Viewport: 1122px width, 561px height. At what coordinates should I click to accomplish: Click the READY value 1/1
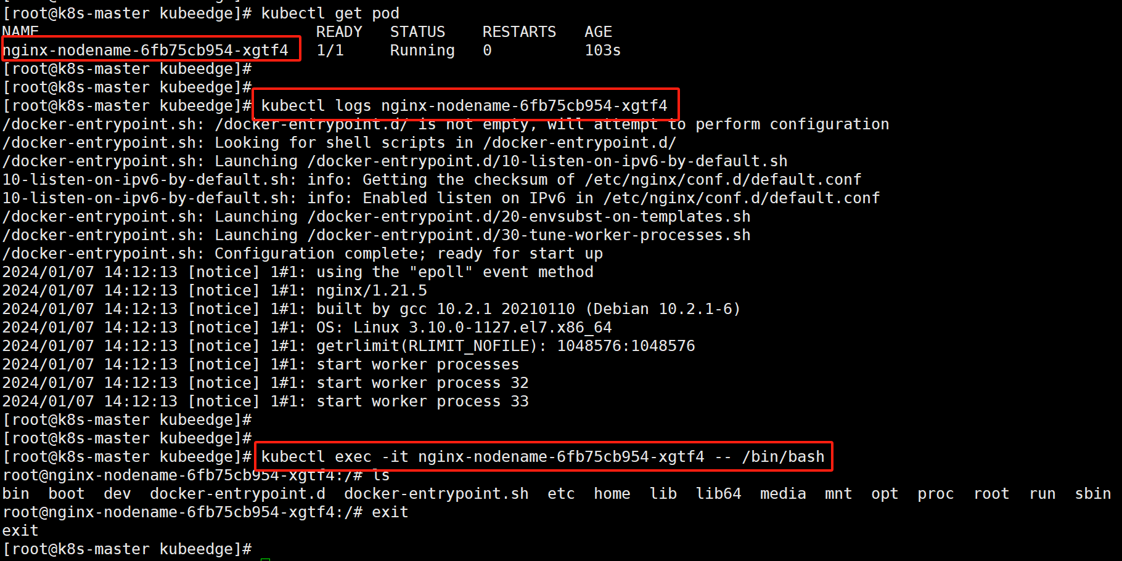(330, 50)
